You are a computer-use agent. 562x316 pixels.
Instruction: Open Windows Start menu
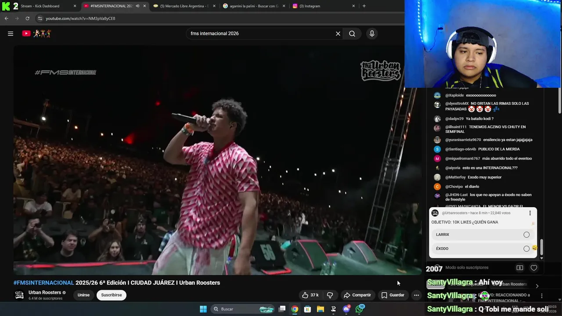203,309
